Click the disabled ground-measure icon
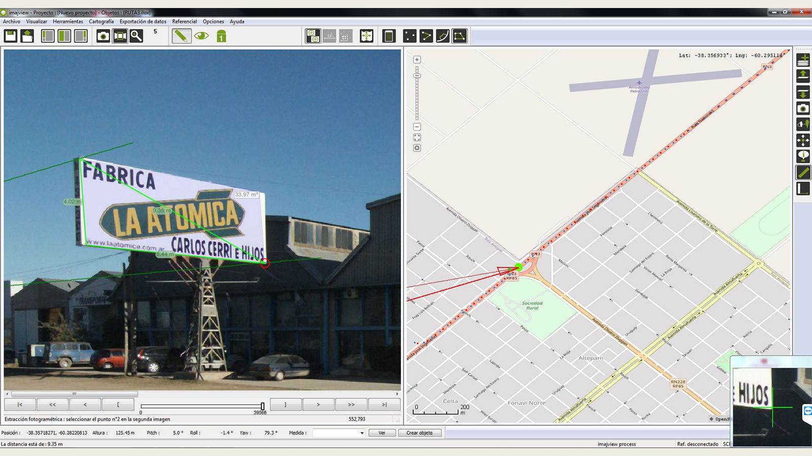This screenshot has height=456, width=812. (x=329, y=36)
